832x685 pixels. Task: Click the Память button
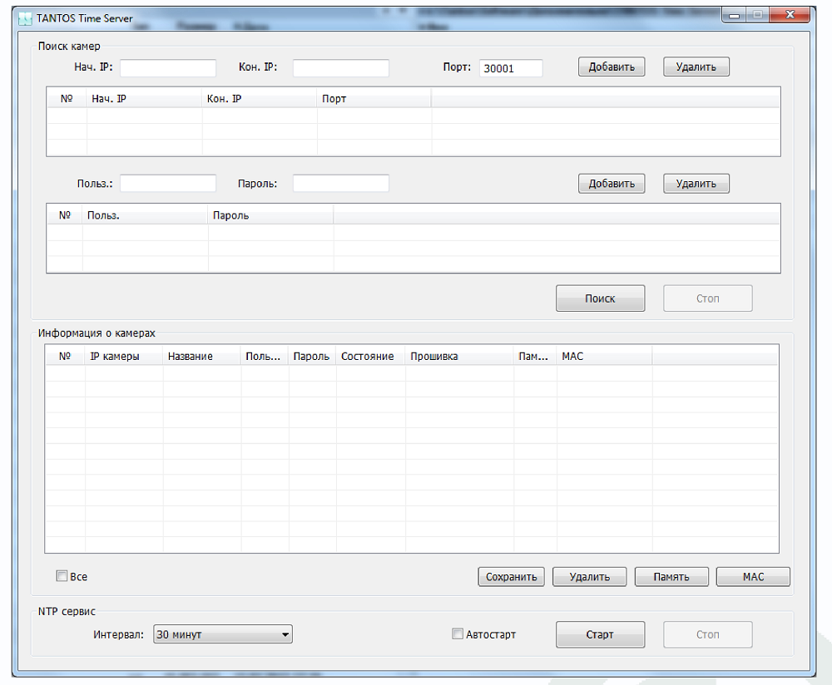click(671, 577)
